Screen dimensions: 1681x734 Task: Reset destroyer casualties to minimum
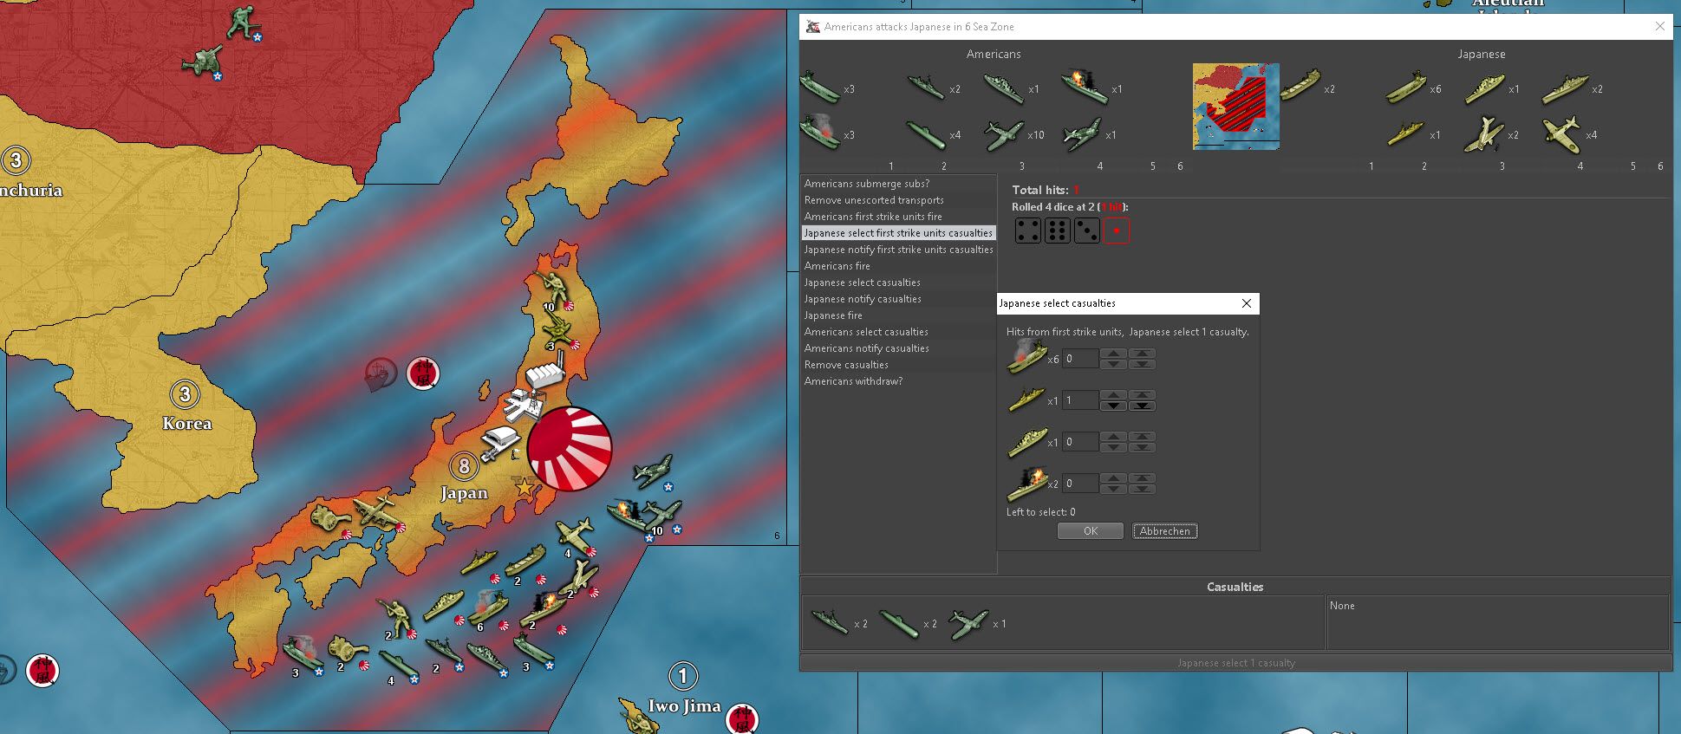coord(1142,406)
